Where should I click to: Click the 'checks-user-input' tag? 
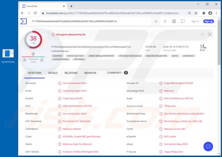tap(75, 56)
